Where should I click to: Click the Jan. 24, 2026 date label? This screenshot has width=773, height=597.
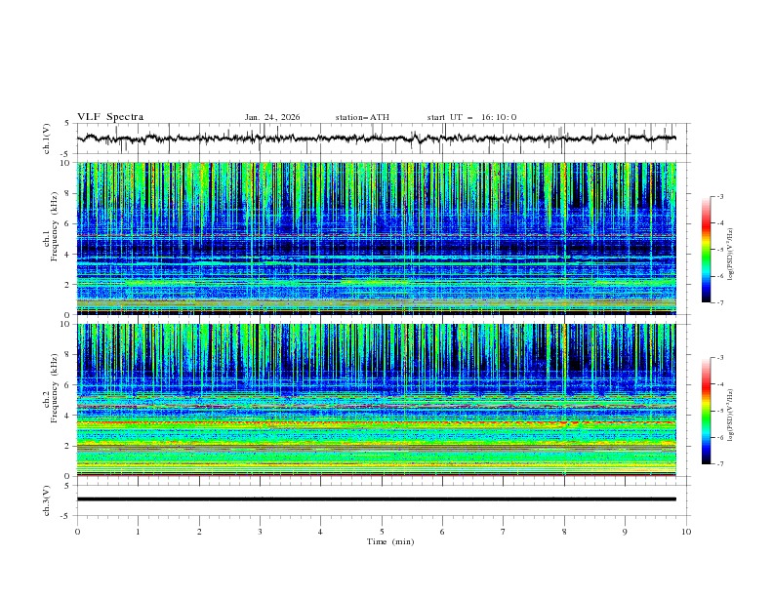point(272,117)
